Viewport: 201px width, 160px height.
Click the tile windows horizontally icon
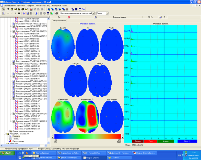[76, 9]
